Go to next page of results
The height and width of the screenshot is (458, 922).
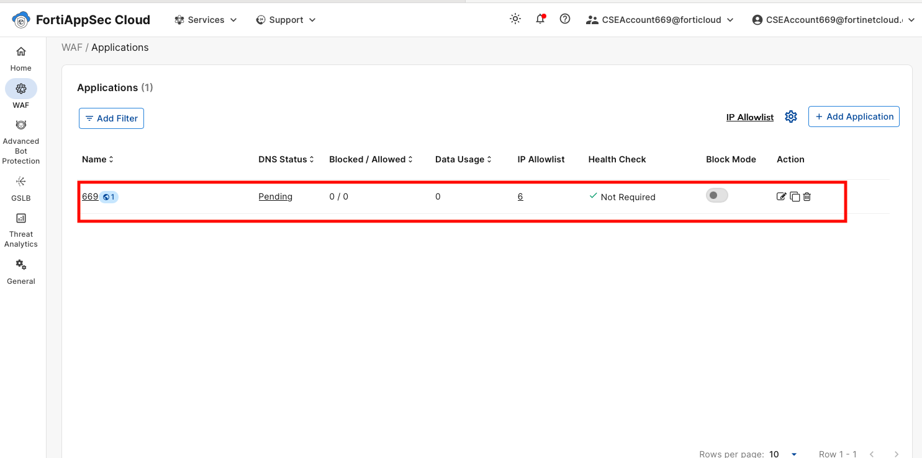(x=896, y=454)
